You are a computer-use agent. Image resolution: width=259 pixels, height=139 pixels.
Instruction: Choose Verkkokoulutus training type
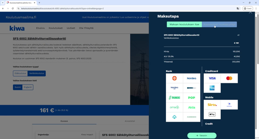(x=37, y=73)
